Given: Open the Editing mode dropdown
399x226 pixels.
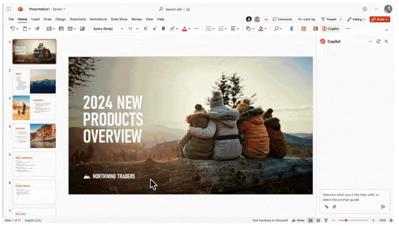Looking at the screenshot, I should (x=356, y=19).
